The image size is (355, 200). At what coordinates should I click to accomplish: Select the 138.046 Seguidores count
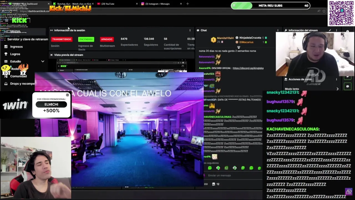(x=149, y=39)
